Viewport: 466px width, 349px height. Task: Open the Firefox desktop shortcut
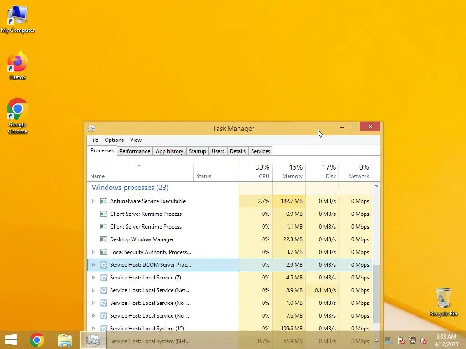[x=18, y=65]
